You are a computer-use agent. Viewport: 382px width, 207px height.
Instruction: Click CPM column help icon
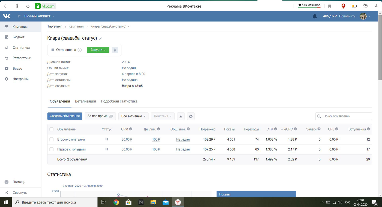(131, 129)
